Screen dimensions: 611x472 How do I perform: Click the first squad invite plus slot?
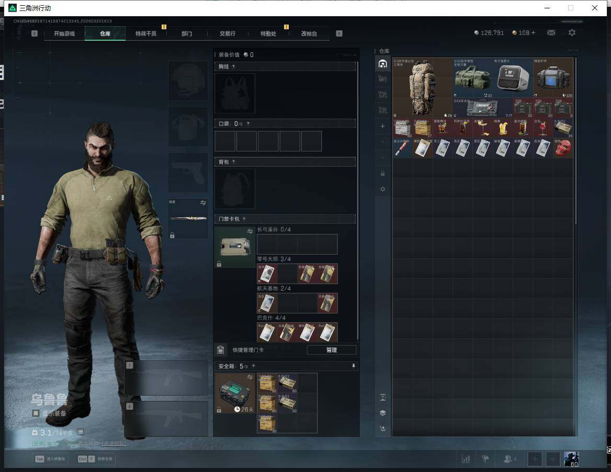point(535,459)
